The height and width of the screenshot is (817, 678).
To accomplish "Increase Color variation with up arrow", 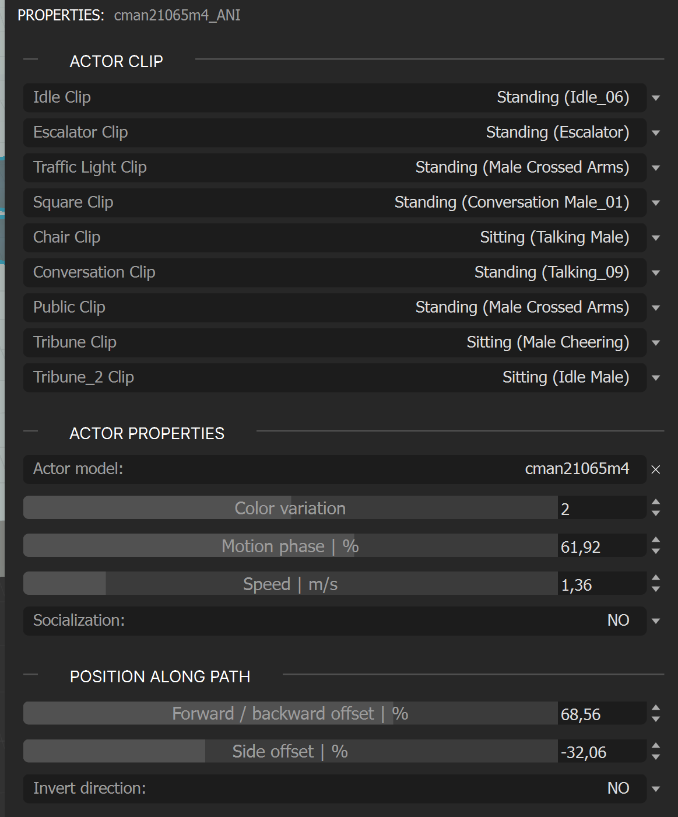I will 656,502.
